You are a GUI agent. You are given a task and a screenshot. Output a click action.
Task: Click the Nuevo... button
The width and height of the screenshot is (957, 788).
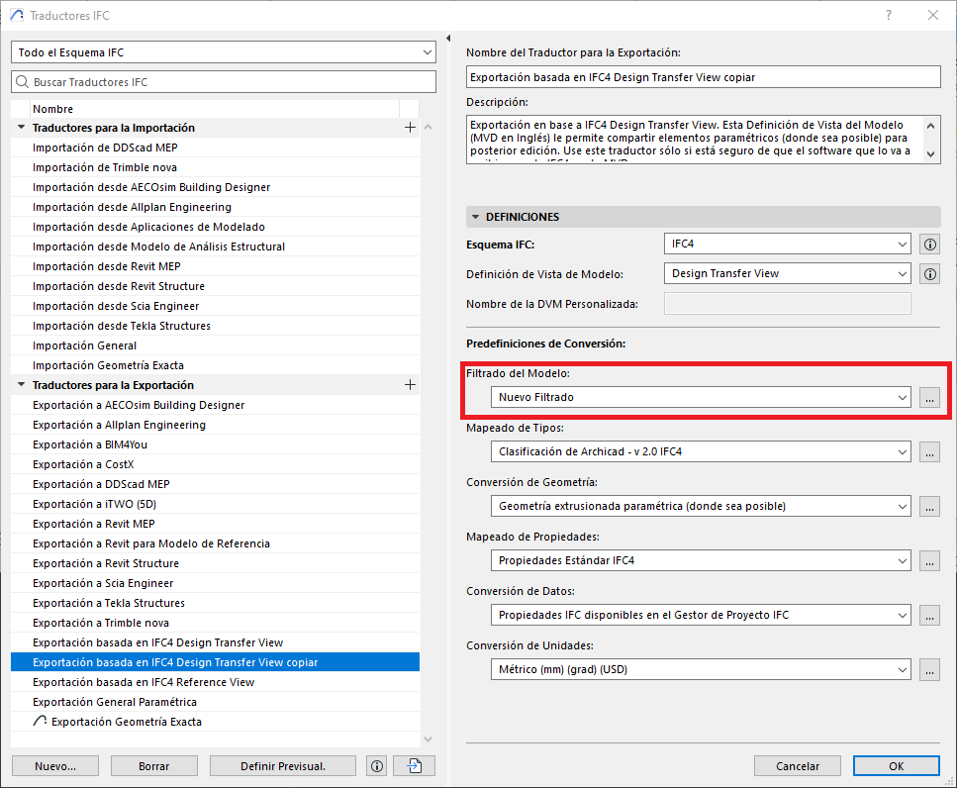(x=54, y=766)
